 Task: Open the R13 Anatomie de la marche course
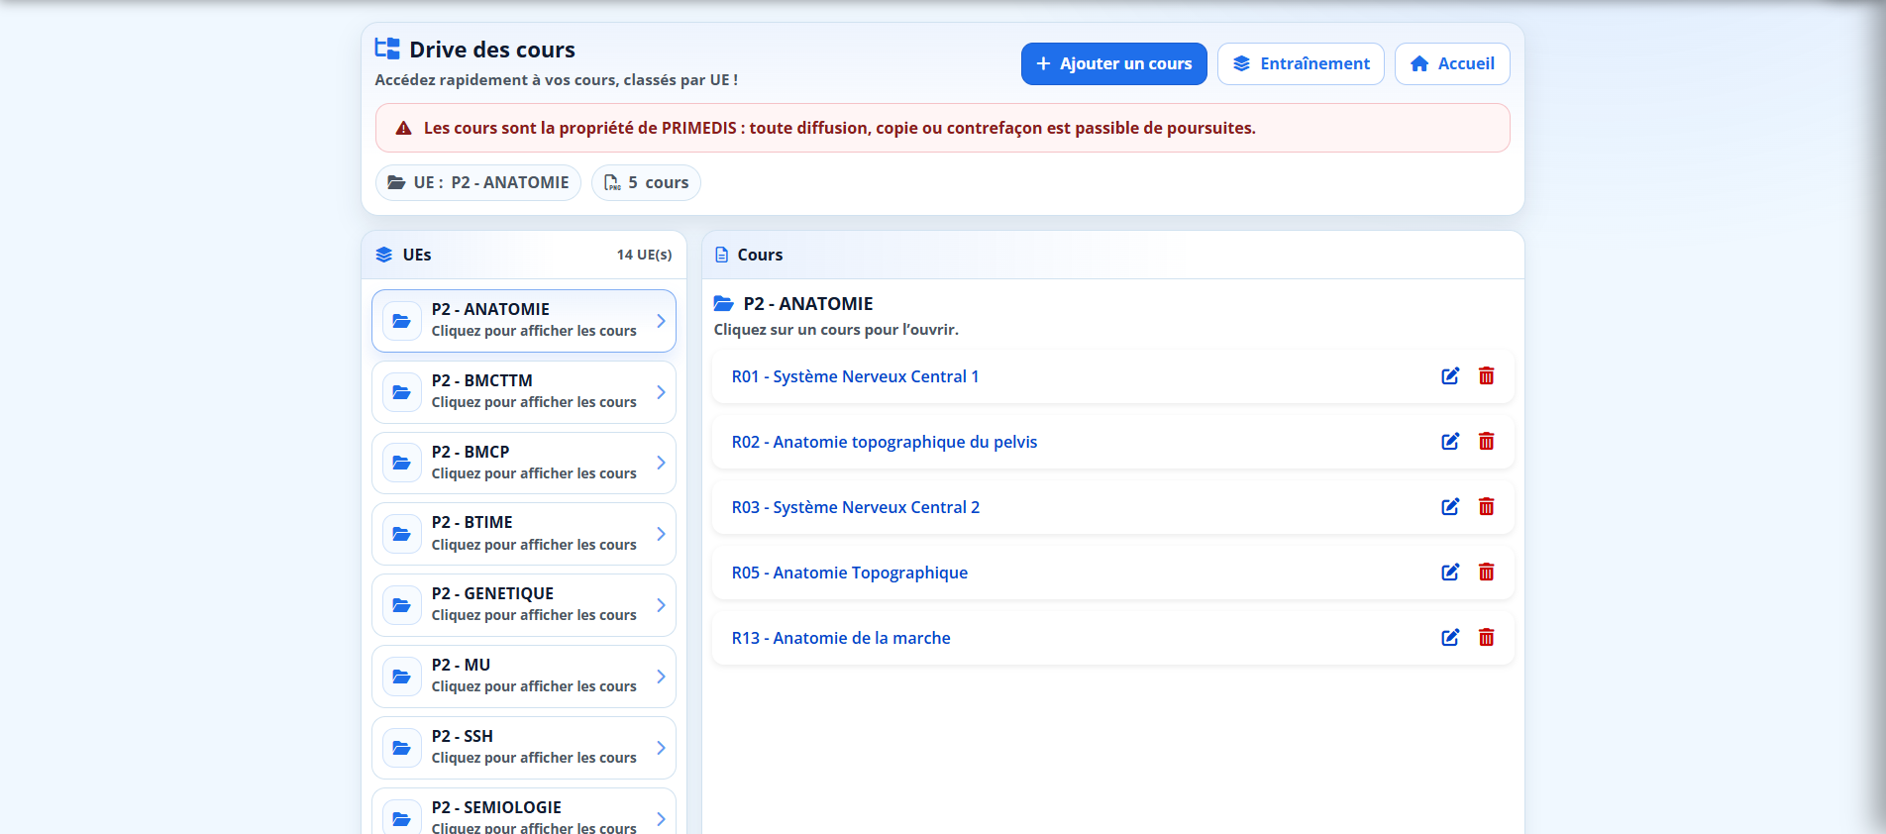point(841,638)
